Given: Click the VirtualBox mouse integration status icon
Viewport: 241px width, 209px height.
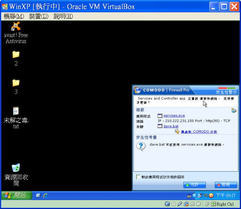Looking at the screenshot, I should point(207,204).
